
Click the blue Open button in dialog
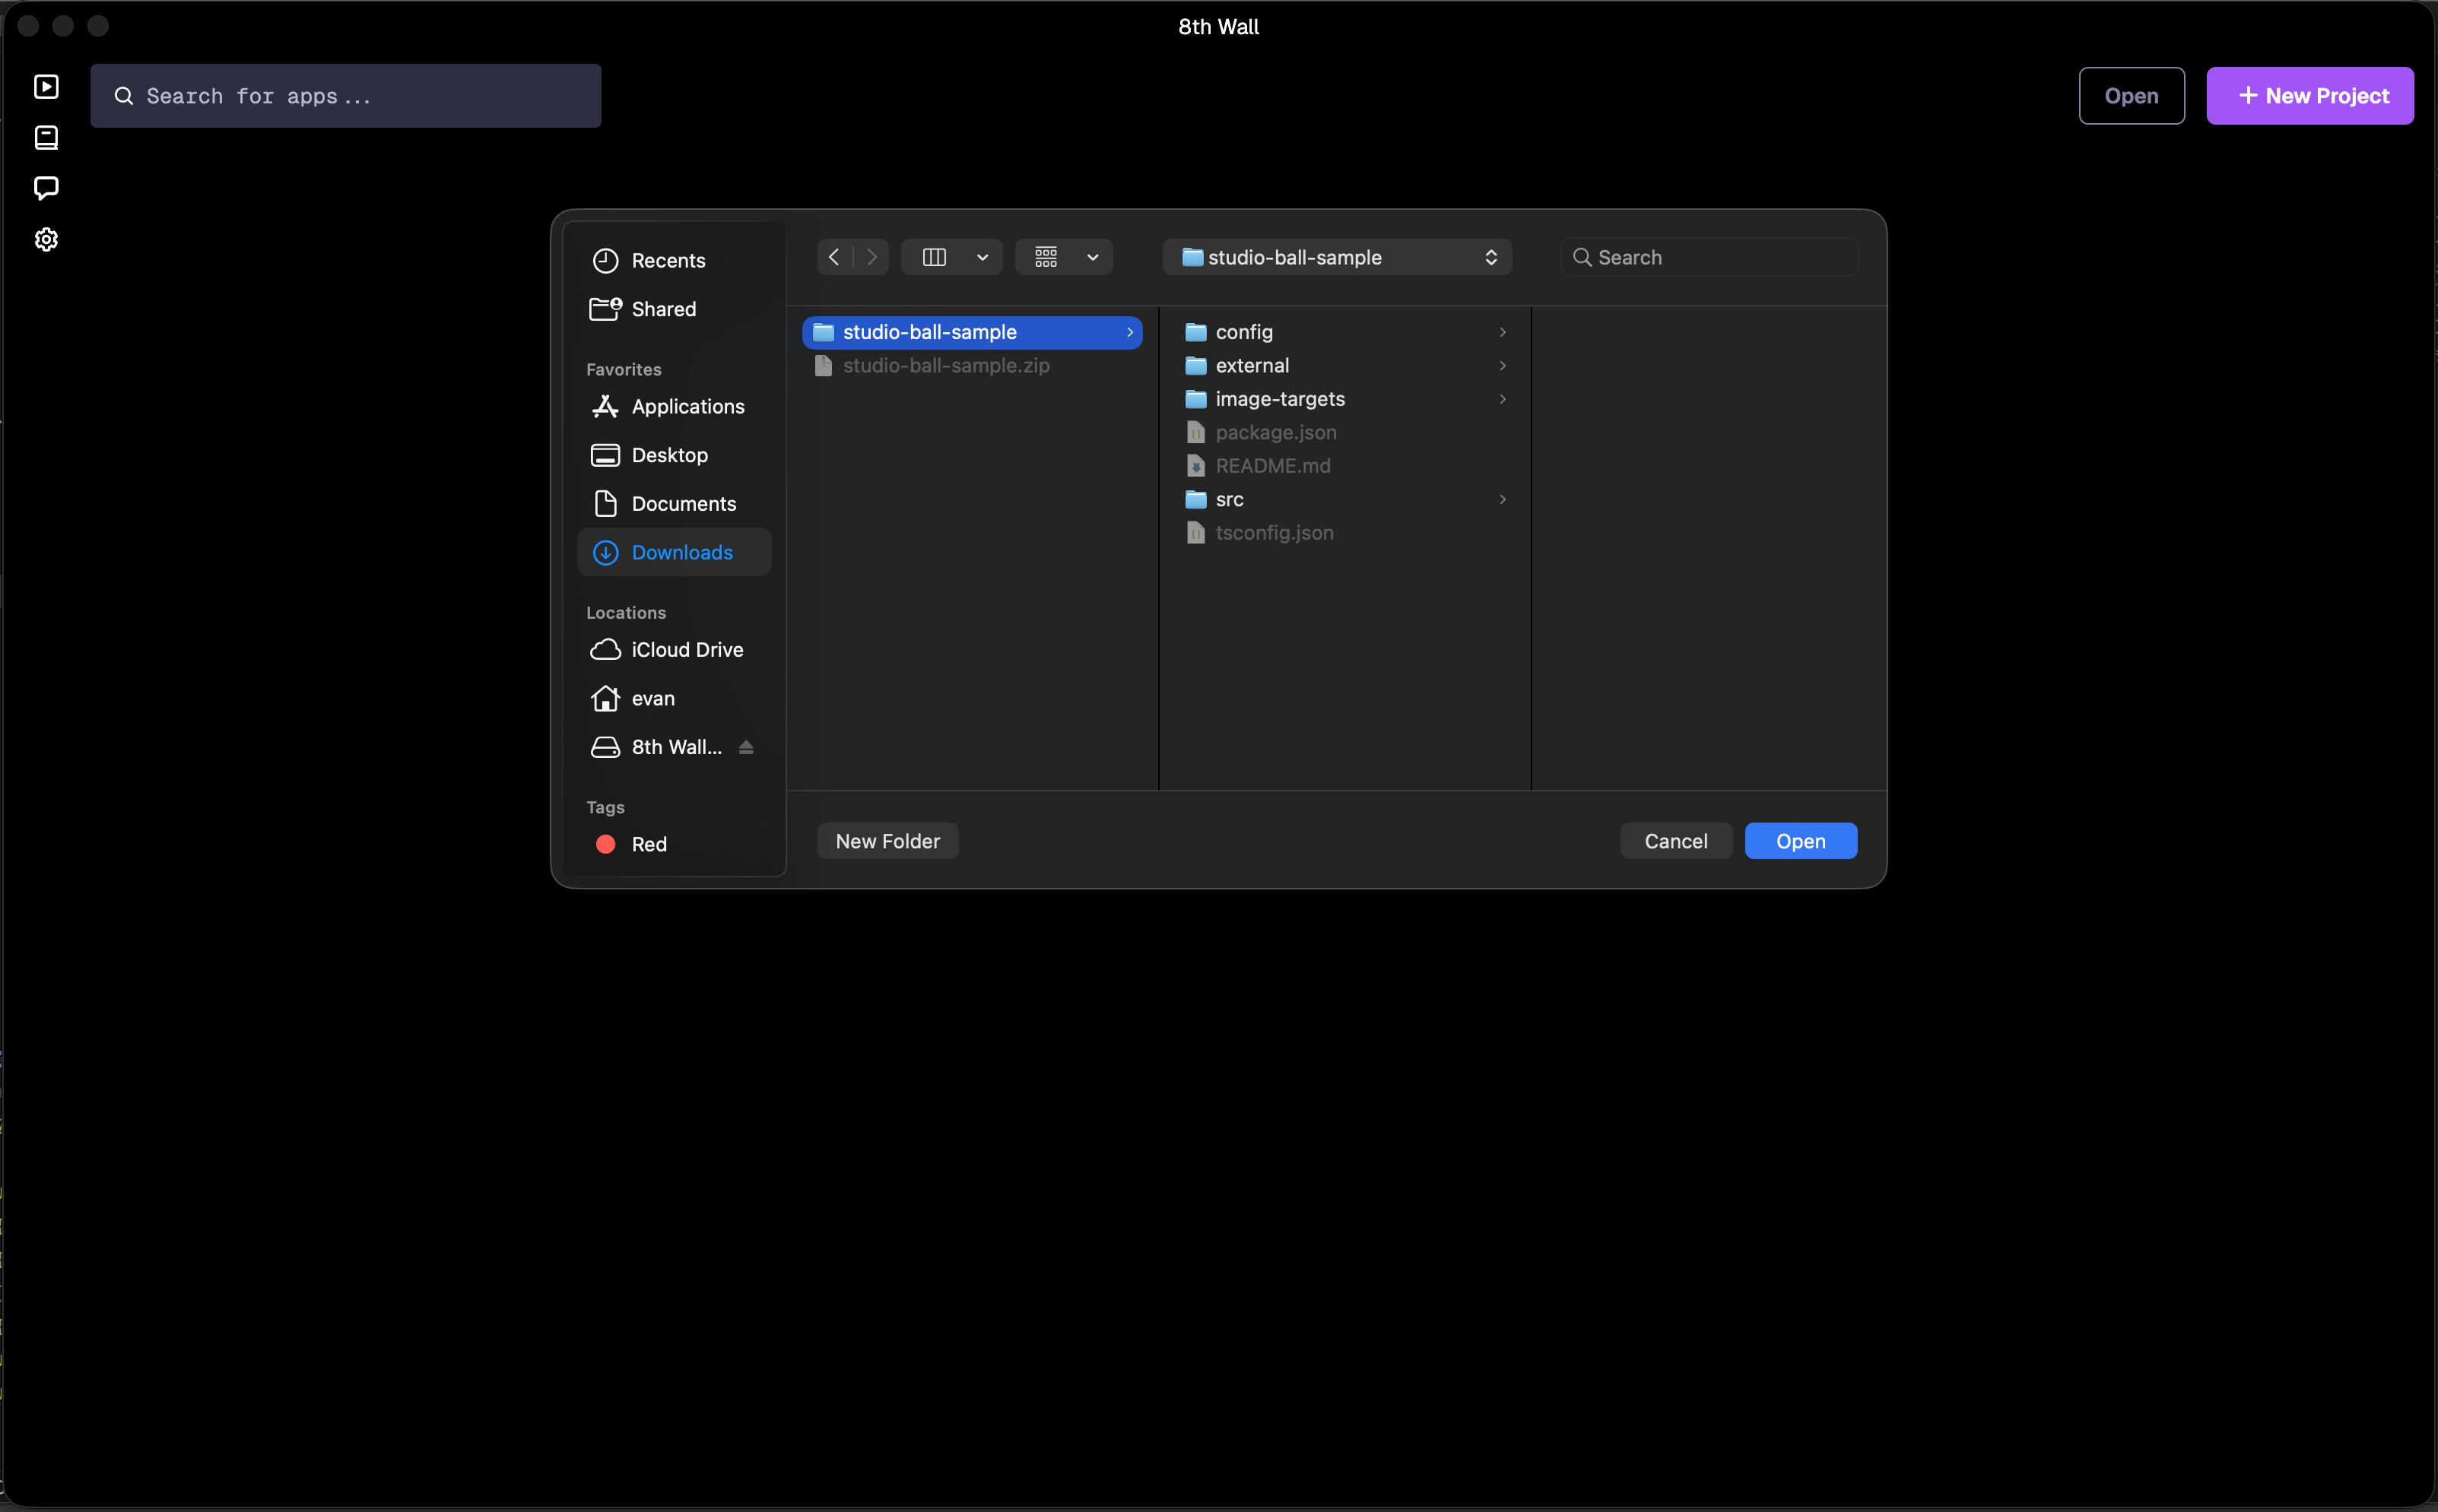click(x=1800, y=841)
